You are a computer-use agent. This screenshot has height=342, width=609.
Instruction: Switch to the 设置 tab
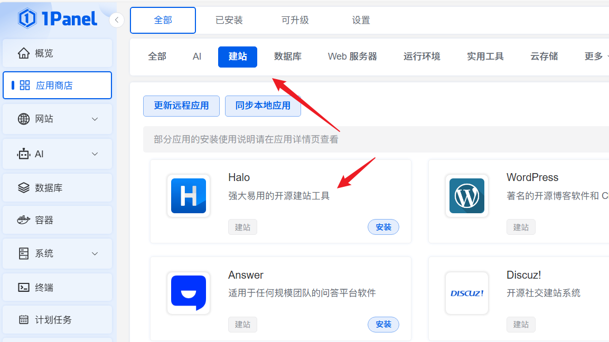tap(361, 20)
